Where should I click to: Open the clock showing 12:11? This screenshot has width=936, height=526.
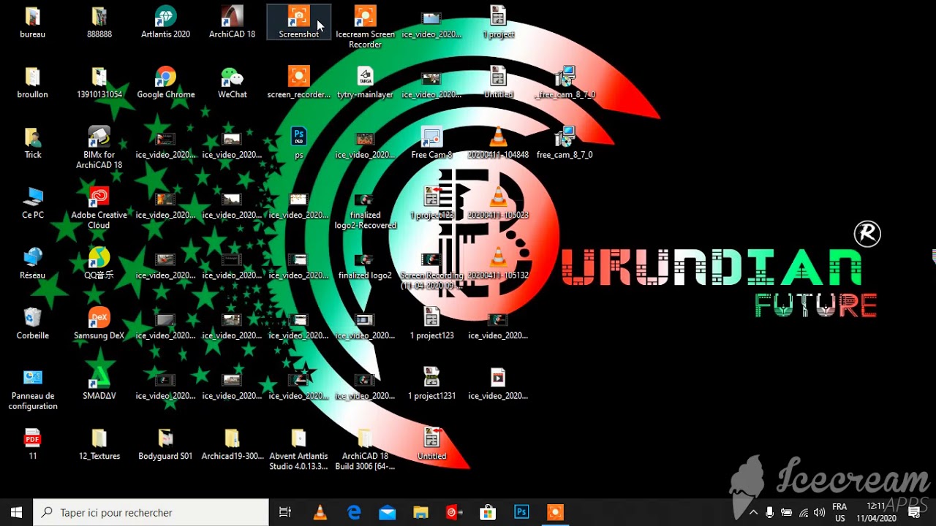(876, 512)
